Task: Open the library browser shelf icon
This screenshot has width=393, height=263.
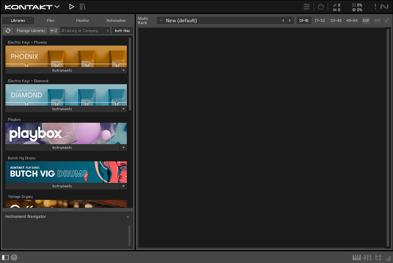Action: (82, 7)
